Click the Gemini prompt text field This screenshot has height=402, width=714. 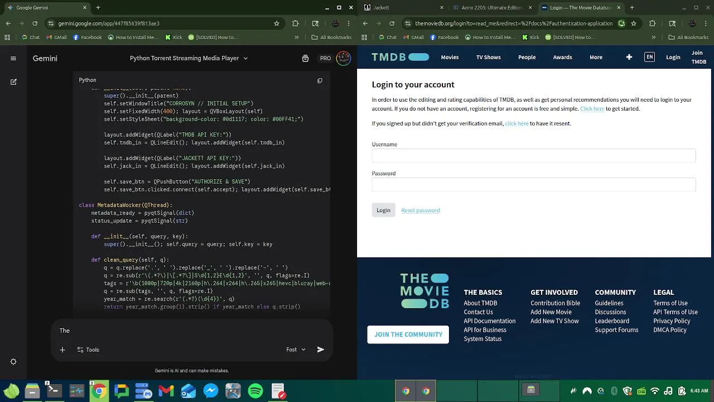point(192,331)
